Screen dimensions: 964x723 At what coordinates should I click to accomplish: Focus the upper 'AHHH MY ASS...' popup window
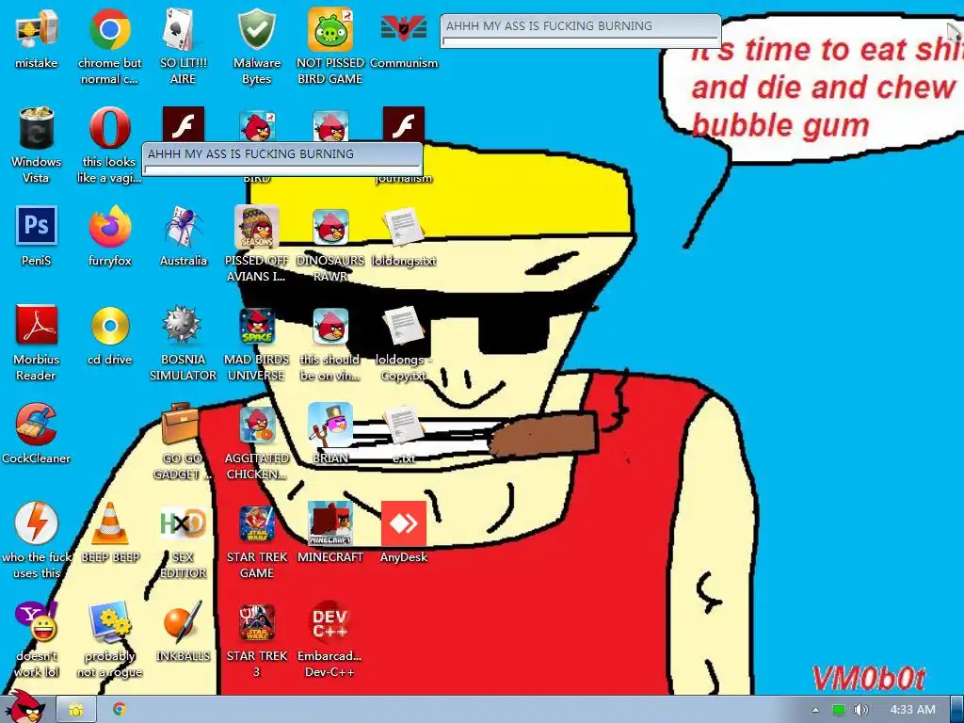click(x=580, y=25)
